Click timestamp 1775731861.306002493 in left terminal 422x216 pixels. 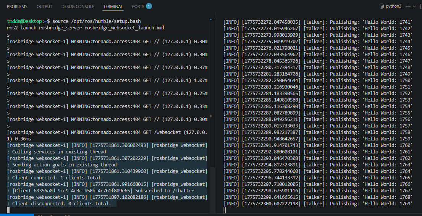pos(120,145)
